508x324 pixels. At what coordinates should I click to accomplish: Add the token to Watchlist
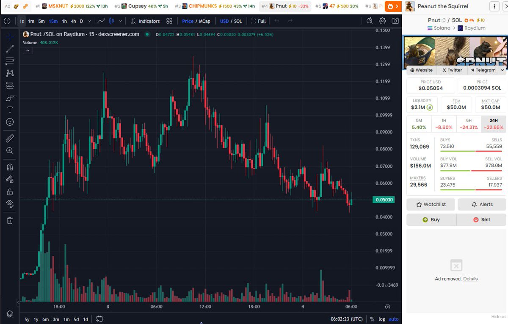431,205
